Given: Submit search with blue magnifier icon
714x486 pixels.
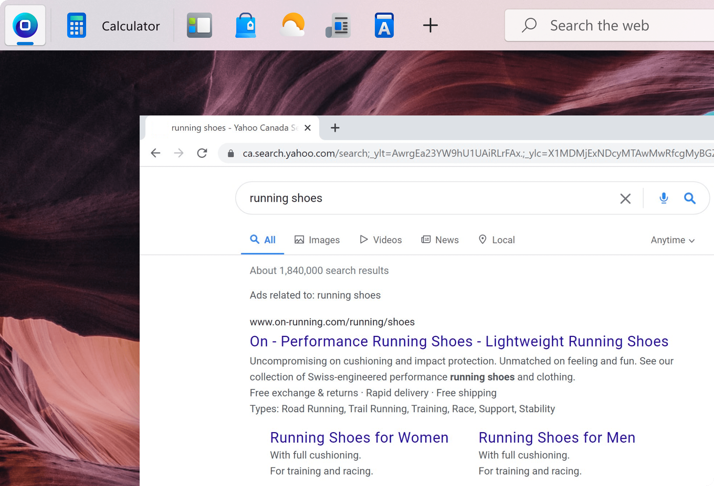Looking at the screenshot, I should click(689, 198).
